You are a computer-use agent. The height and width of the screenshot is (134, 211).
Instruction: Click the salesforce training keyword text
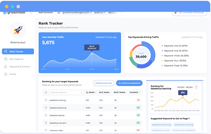(58, 100)
